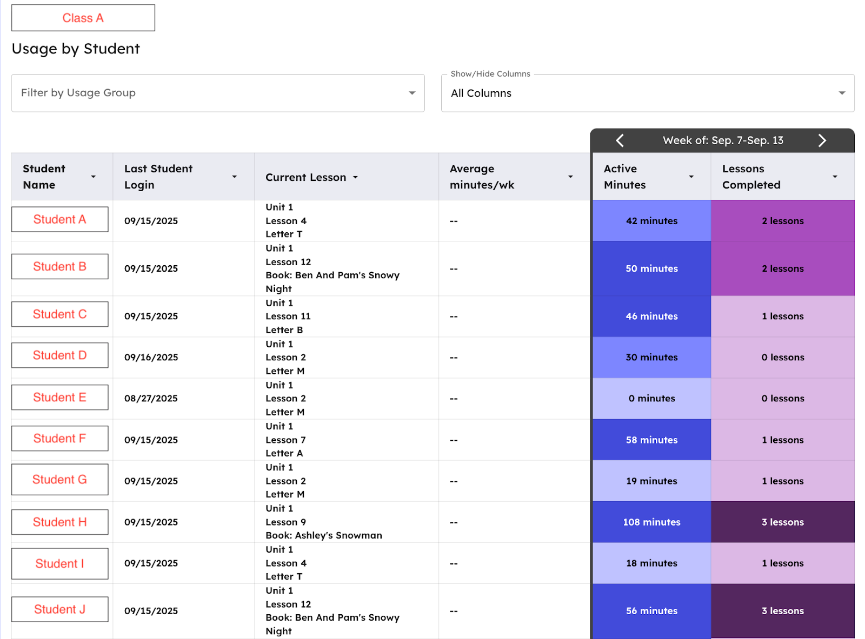This screenshot has height=639, width=865.
Task: Advance to next week using right chevron
Action: pyautogui.click(x=822, y=140)
